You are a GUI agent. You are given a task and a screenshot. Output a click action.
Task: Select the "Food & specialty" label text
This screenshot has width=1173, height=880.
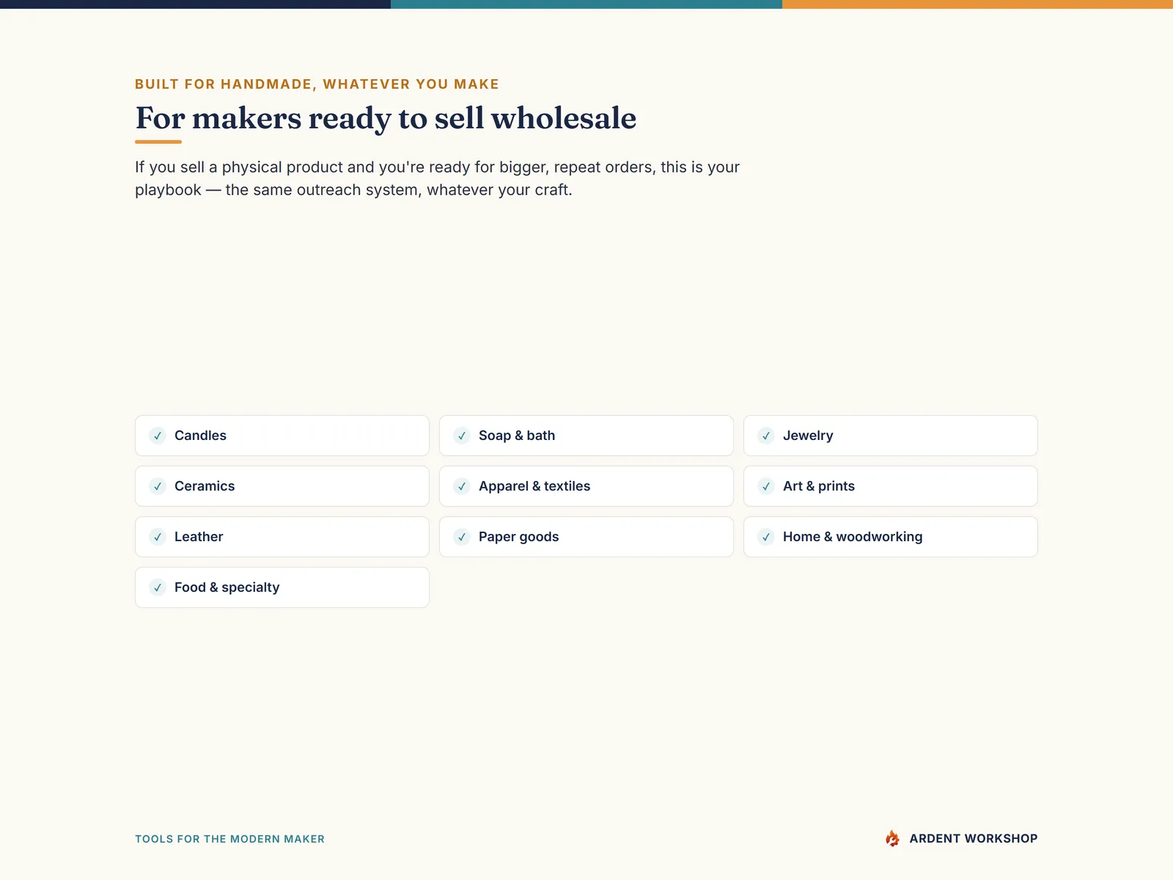(x=227, y=587)
